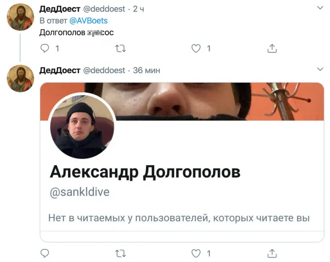The height and width of the screenshot is (262, 330).
Task: Open the first tweet's chevron options menu
Action: (320, 8)
